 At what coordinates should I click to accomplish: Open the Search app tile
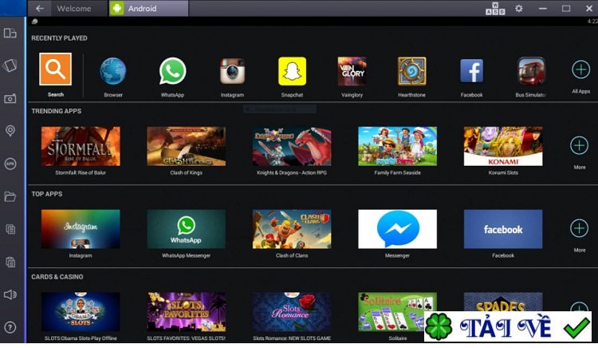[55, 69]
